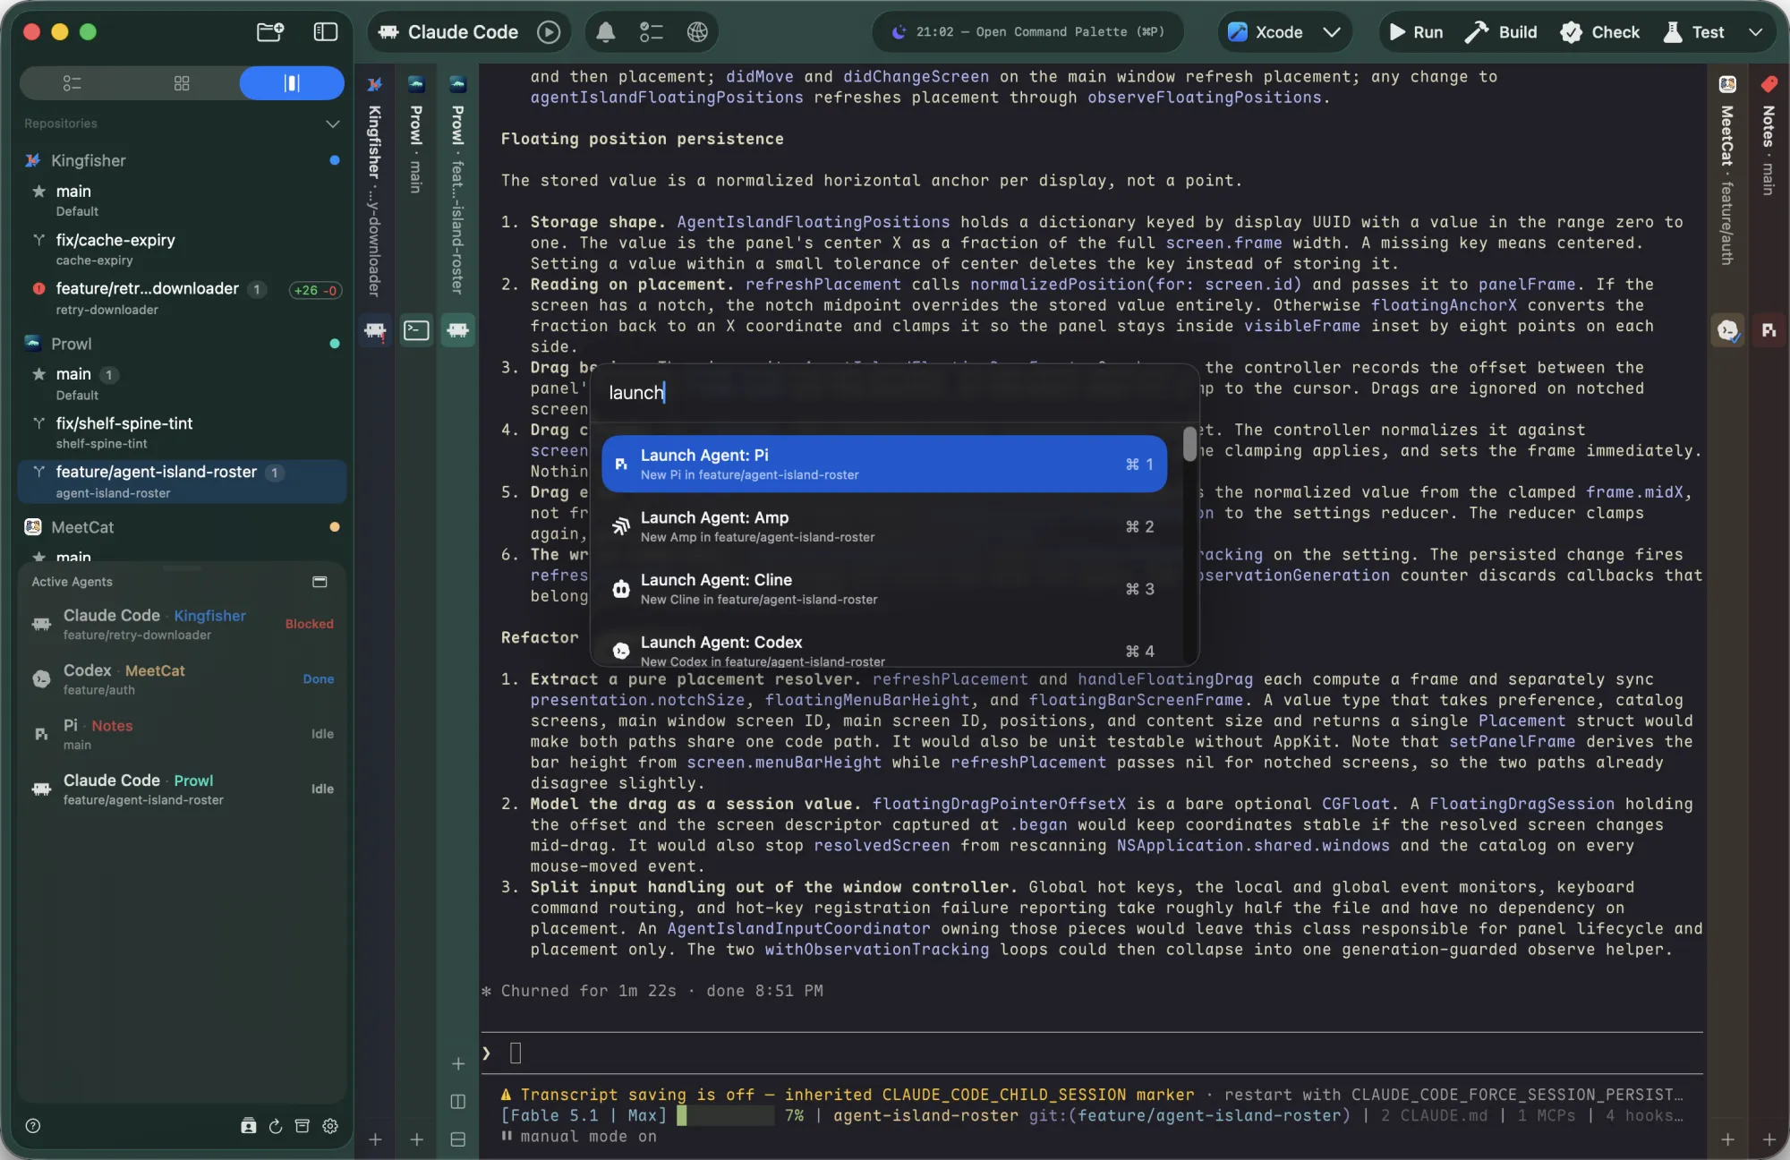Select fix/cache-expiry branch
1790x1160 pixels.
point(182,250)
